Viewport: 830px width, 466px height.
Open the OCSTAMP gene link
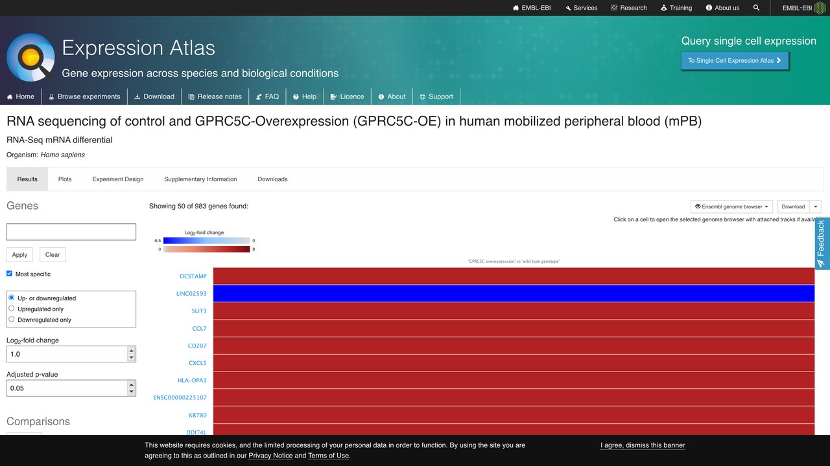pyautogui.click(x=193, y=276)
